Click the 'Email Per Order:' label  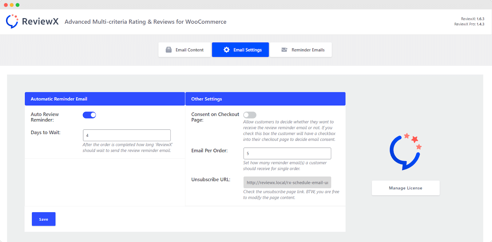pyautogui.click(x=209, y=151)
